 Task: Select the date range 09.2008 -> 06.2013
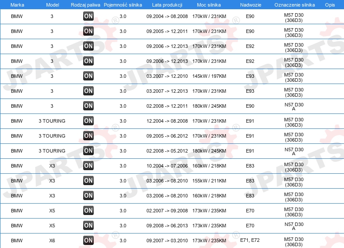click(x=167, y=226)
